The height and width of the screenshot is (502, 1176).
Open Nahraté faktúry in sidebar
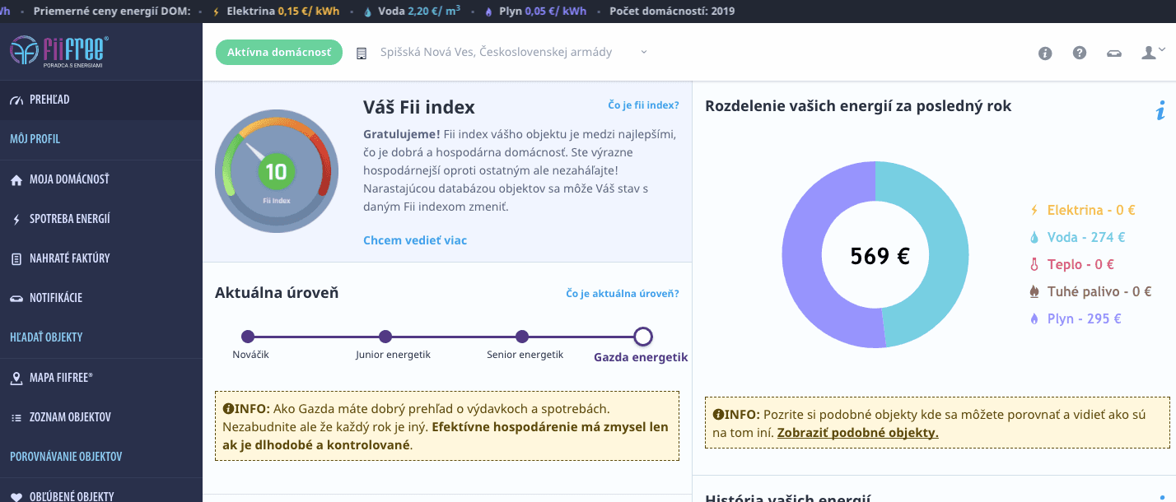point(69,258)
